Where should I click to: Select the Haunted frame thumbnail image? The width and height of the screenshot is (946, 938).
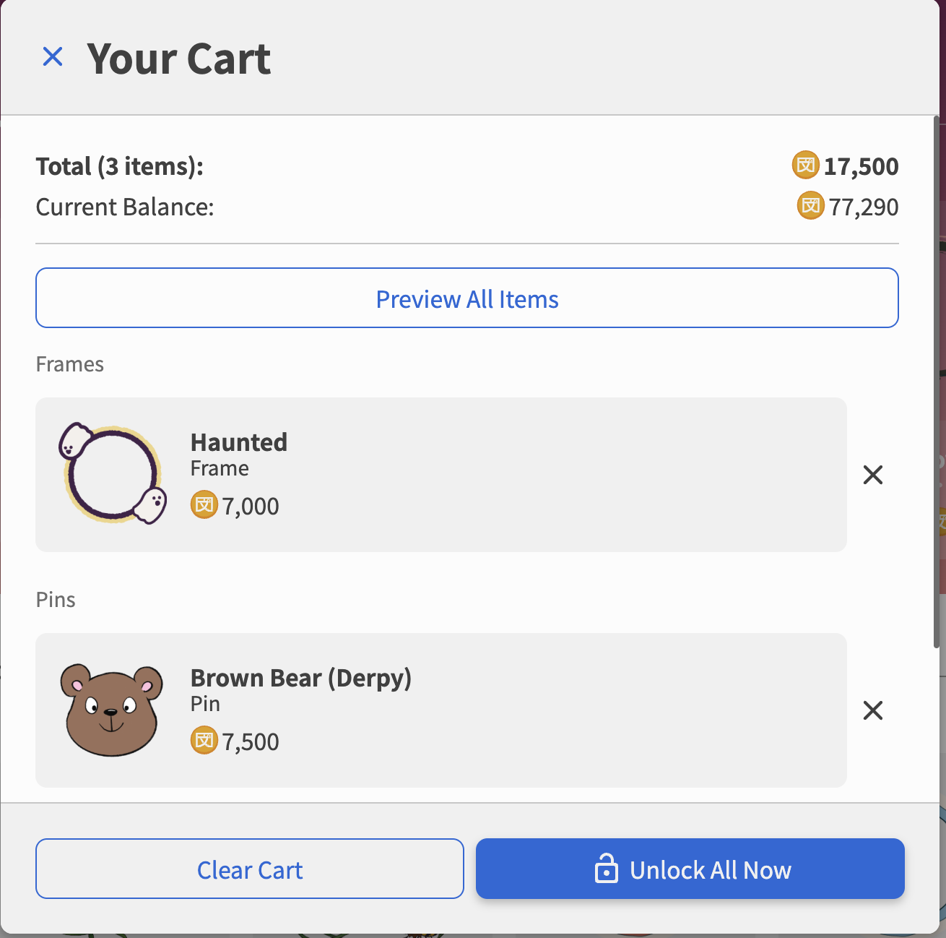pyautogui.click(x=113, y=474)
